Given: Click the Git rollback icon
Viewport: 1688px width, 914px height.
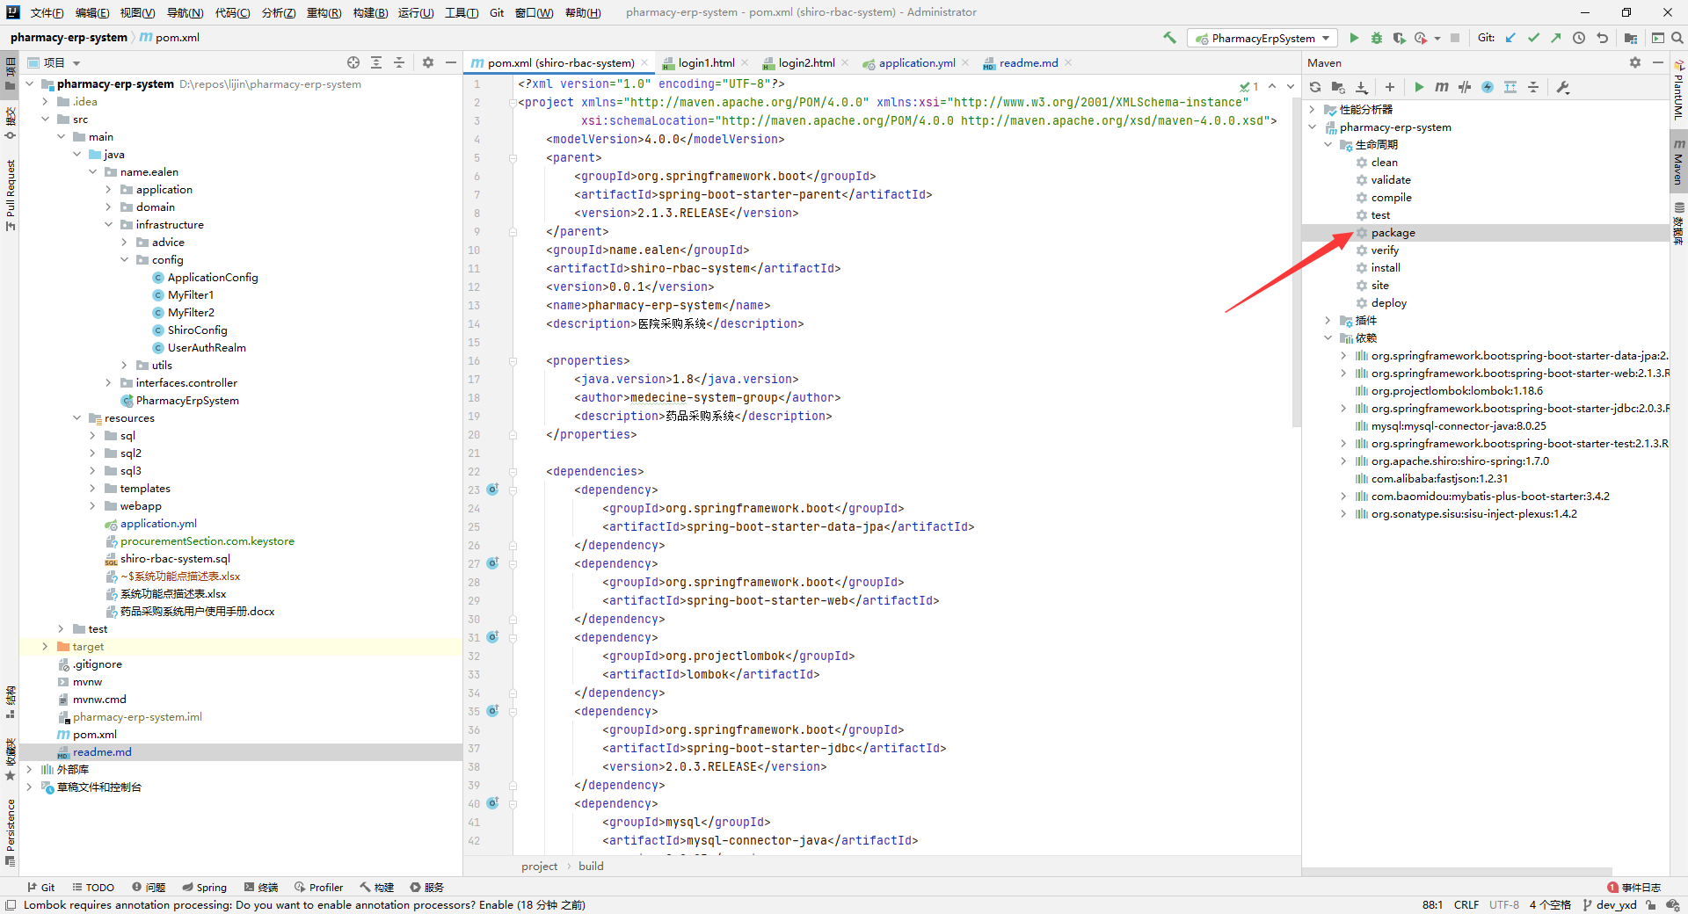Looking at the screenshot, I should [x=1602, y=38].
